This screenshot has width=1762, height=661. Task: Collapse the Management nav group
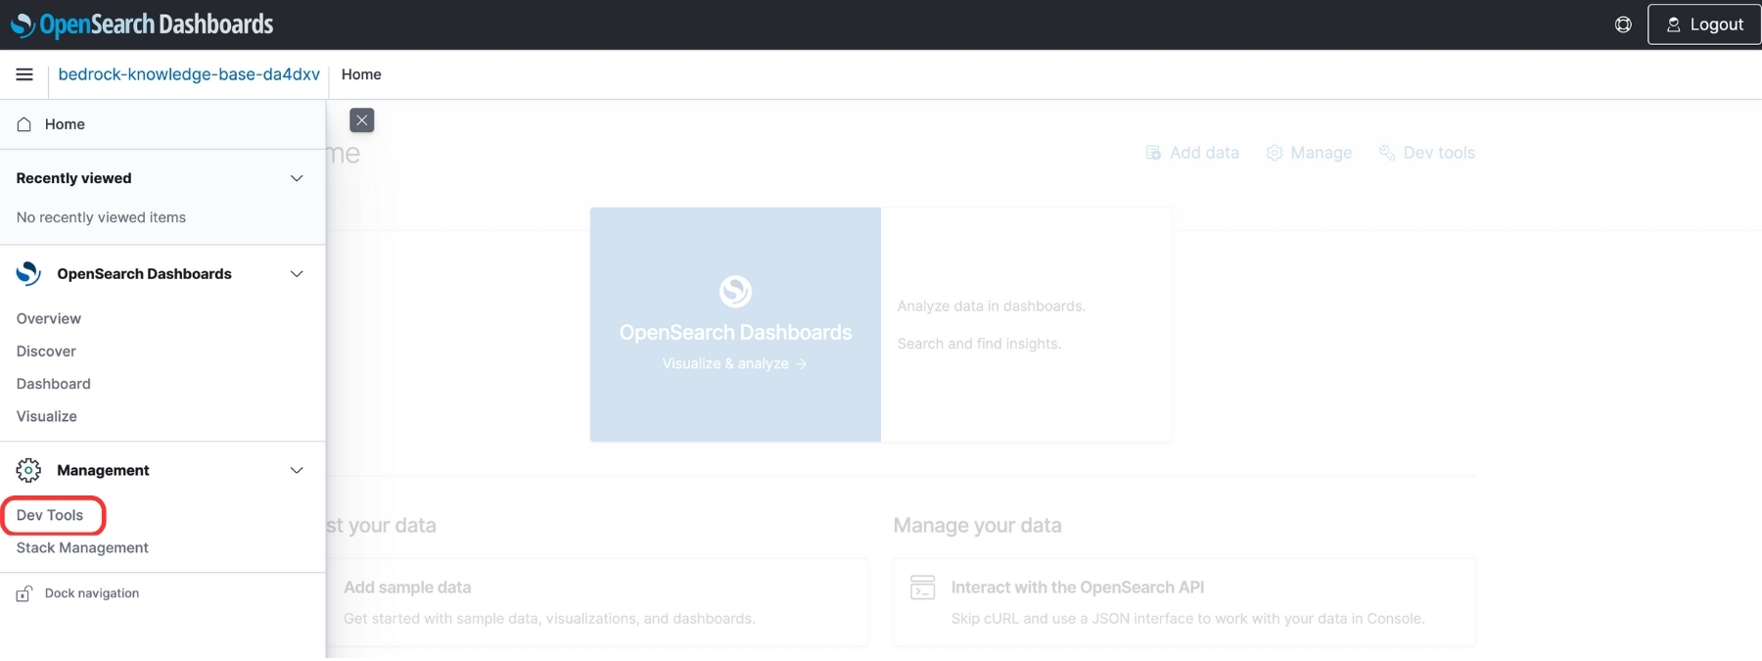click(x=297, y=470)
